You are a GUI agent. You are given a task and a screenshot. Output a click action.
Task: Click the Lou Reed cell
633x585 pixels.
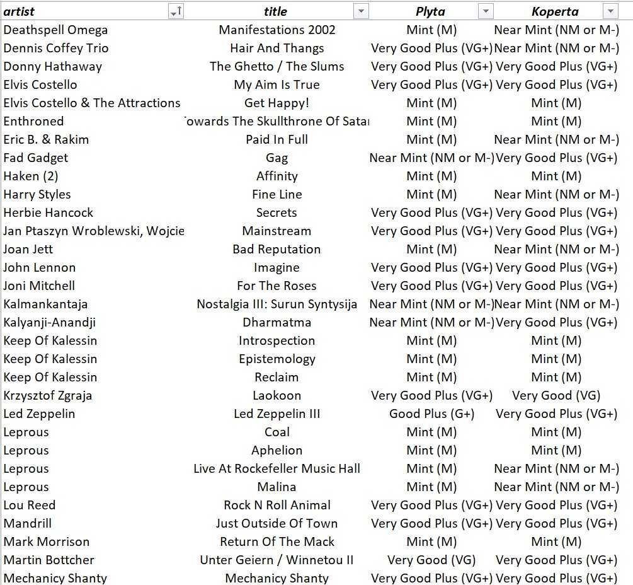pyautogui.click(x=93, y=505)
